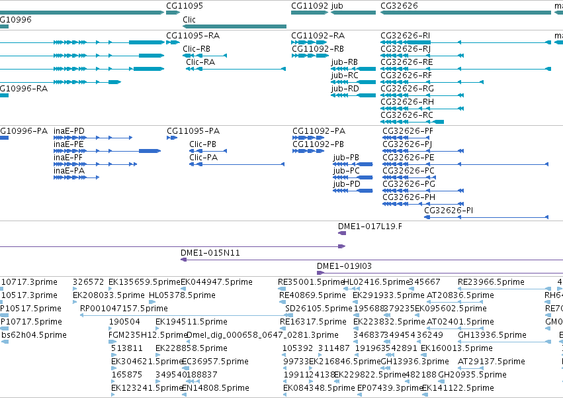The height and width of the screenshot is (398, 563).
Task: Select transcript CG11095-RA
Action: click(x=193, y=36)
